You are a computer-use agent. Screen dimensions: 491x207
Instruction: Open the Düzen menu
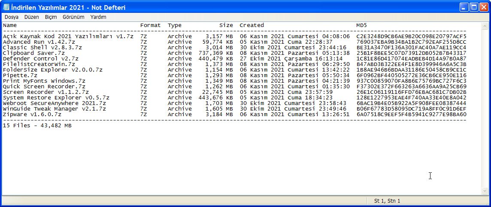pos(32,17)
